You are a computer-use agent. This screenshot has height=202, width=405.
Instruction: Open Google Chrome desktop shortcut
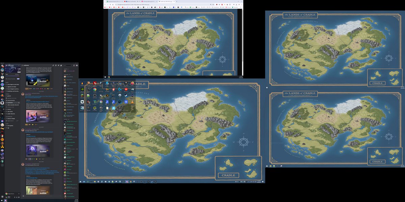95,89
